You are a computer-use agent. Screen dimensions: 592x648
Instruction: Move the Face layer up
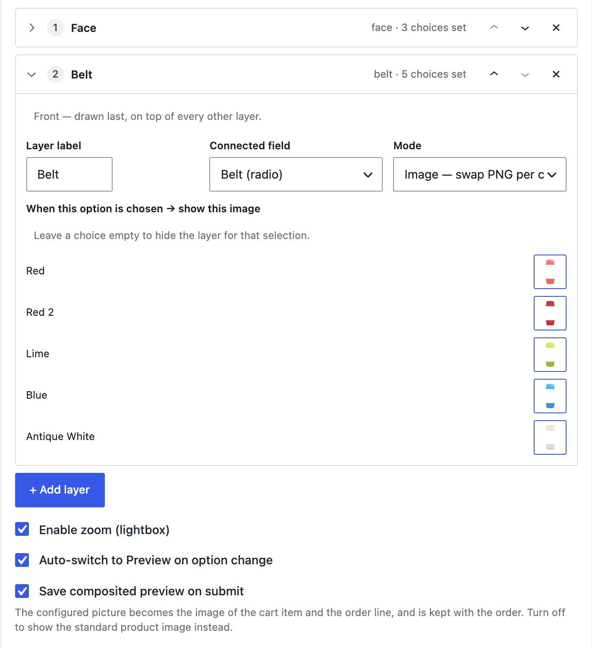pyautogui.click(x=494, y=28)
